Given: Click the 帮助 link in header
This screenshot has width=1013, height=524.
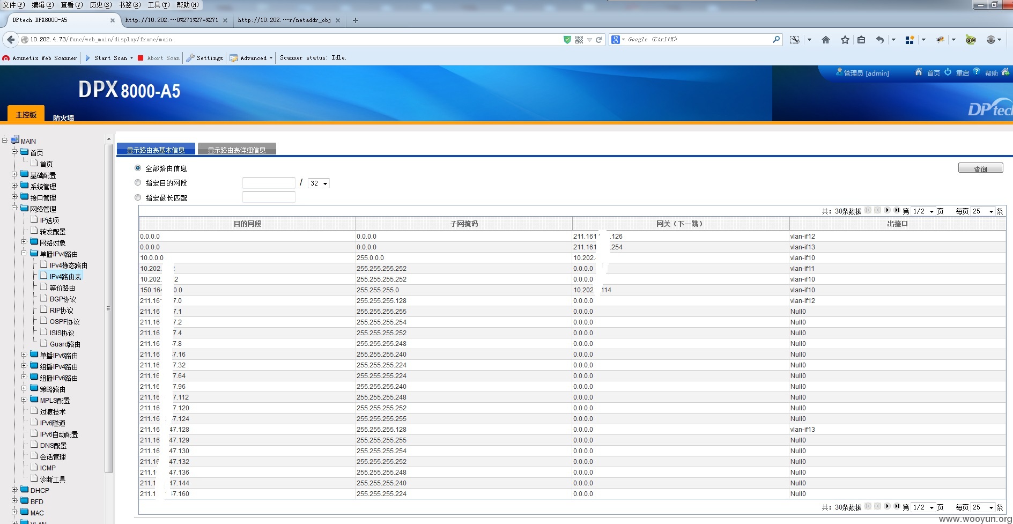Looking at the screenshot, I should coord(991,73).
